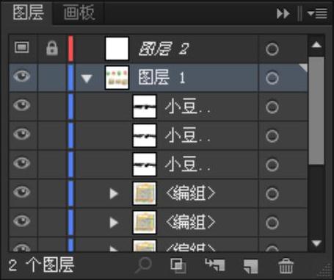Screen dimensions: 334x280
Task: Click the locate object magnifier icon
Action: tap(143, 266)
